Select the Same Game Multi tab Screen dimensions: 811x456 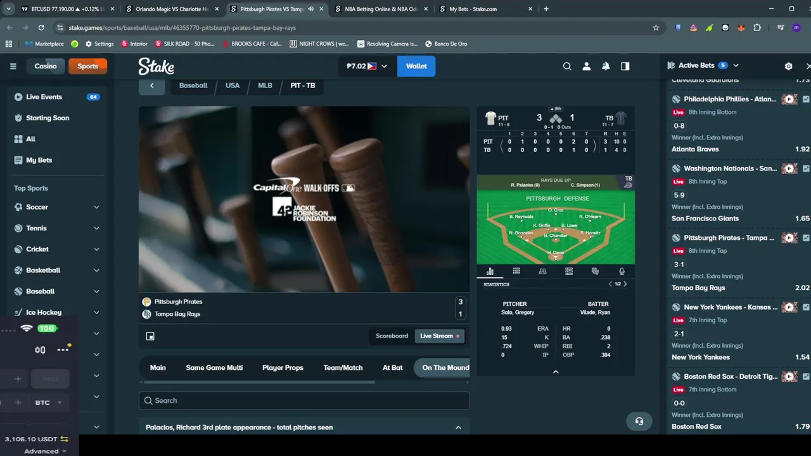(214, 367)
